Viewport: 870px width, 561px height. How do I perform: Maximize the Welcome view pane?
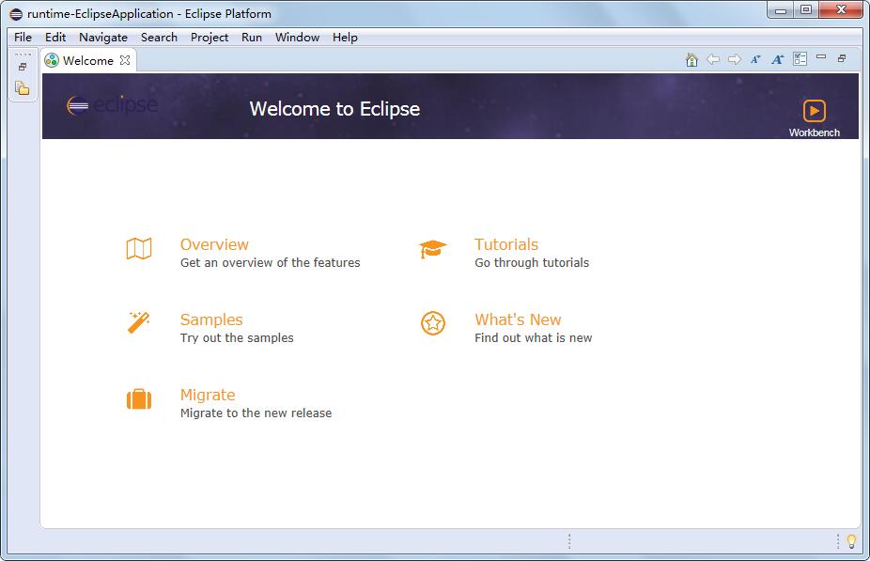(842, 58)
